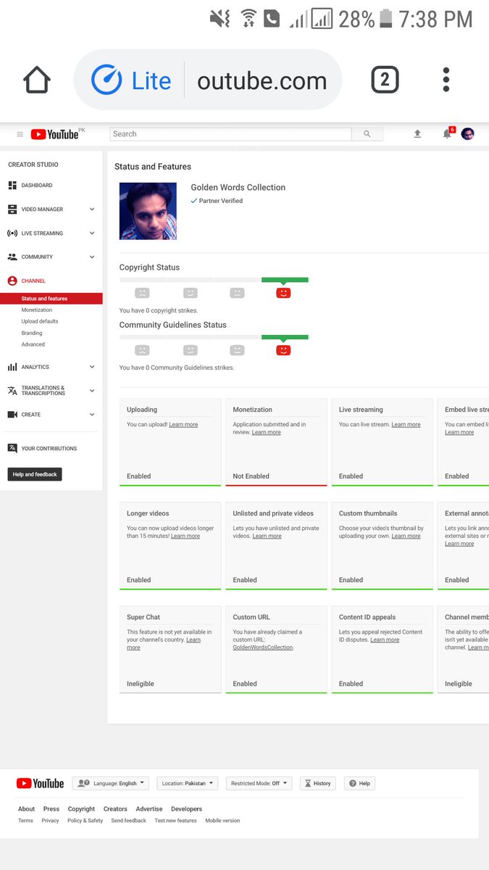Open the Chrome tab switcher showing 2
The height and width of the screenshot is (870, 489).
point(385,80)
